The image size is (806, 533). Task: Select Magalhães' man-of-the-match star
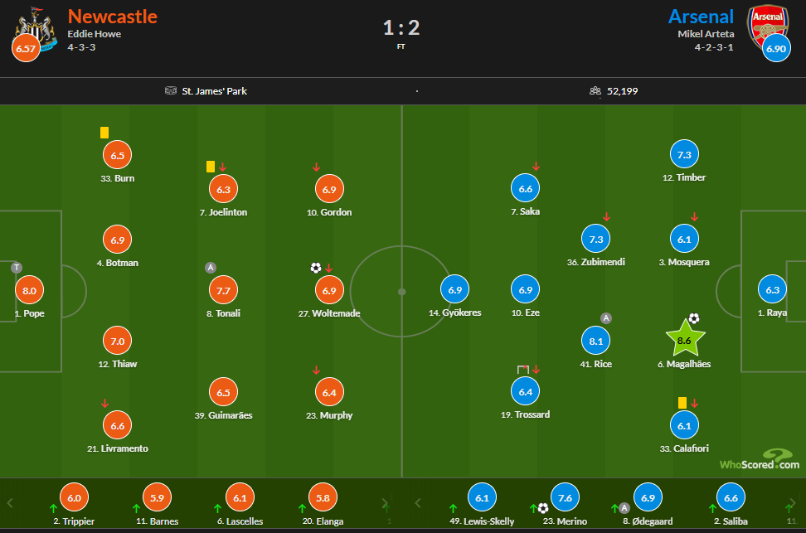click(684, 339)
